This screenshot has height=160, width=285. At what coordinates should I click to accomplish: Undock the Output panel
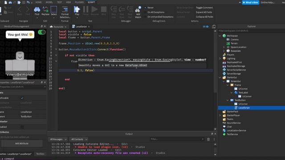(x=212, y=134)
